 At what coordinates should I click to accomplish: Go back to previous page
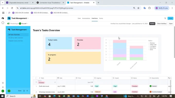[3, 8]
